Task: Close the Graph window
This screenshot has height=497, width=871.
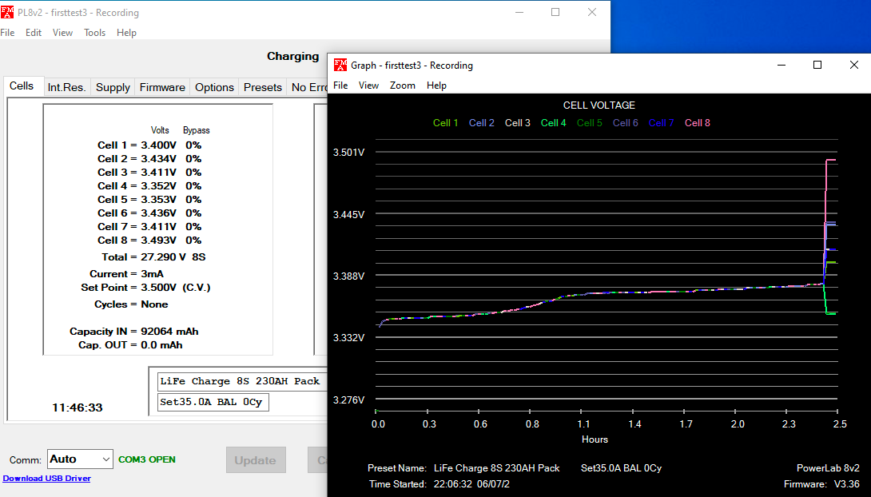Action: tap(853, 65)
